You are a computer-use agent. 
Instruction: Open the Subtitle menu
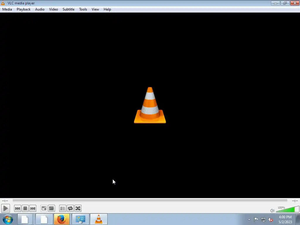tap(69, 9)
